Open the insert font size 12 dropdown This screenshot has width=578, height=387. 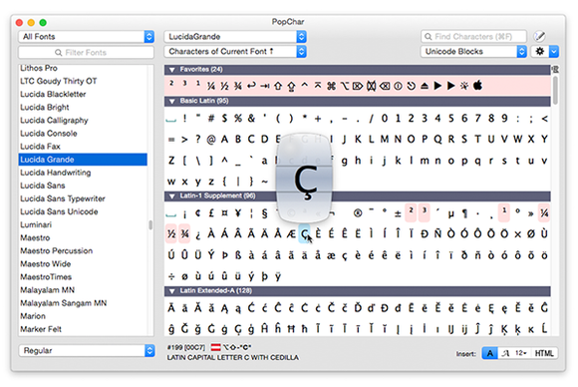coord(521,353)
